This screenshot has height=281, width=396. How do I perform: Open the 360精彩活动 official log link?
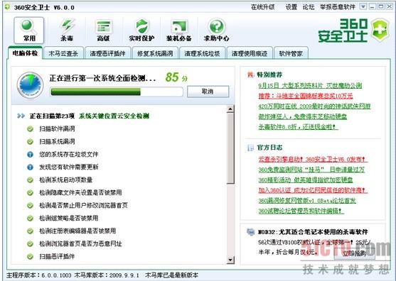pyautogui.click(x=305, y=180)
